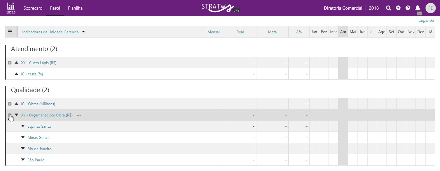Screen dimensions: 440x171
Task: Open the hamburger menu in table header
Action: (x=10, y=32)
